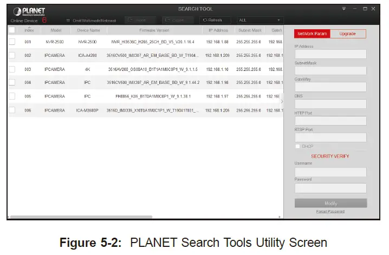Click the Firmware Version column header
389x255 pixels.
[154, 30]
